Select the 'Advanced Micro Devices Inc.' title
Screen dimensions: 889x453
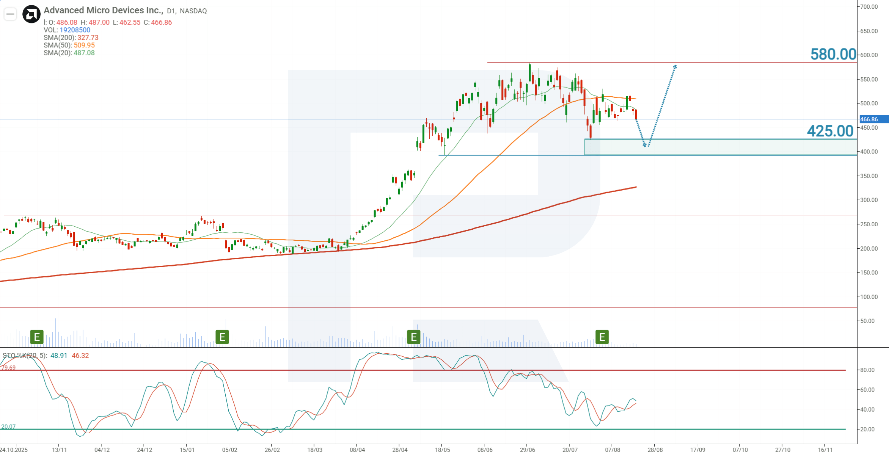click(104, 10)
